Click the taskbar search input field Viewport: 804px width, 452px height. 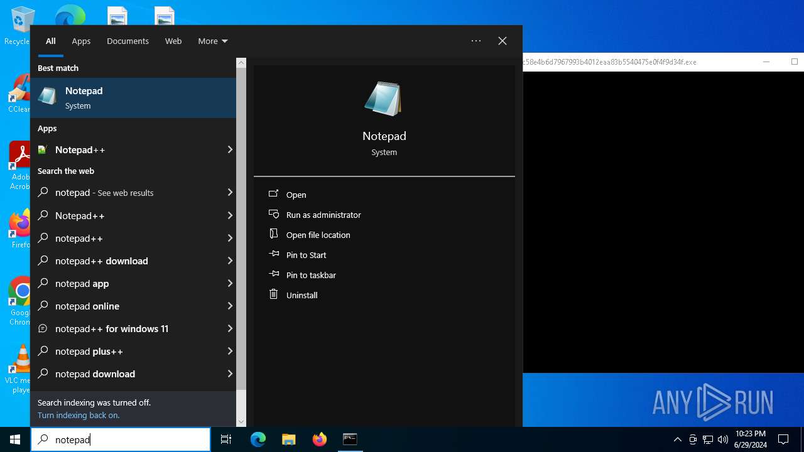[x=121, y=439]
